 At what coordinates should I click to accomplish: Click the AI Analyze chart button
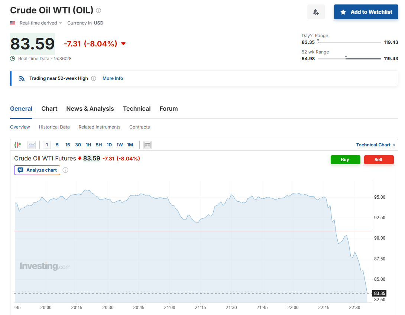(x=37, y=170)
